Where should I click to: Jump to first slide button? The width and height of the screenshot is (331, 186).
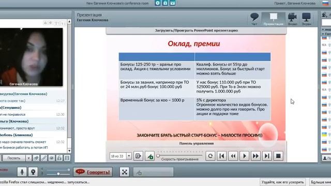click(x=222, y=156)
